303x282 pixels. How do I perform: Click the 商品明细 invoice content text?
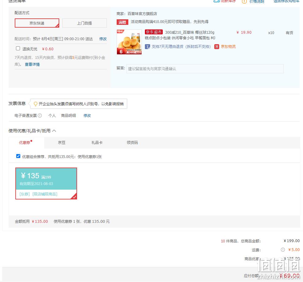point(68,115)
